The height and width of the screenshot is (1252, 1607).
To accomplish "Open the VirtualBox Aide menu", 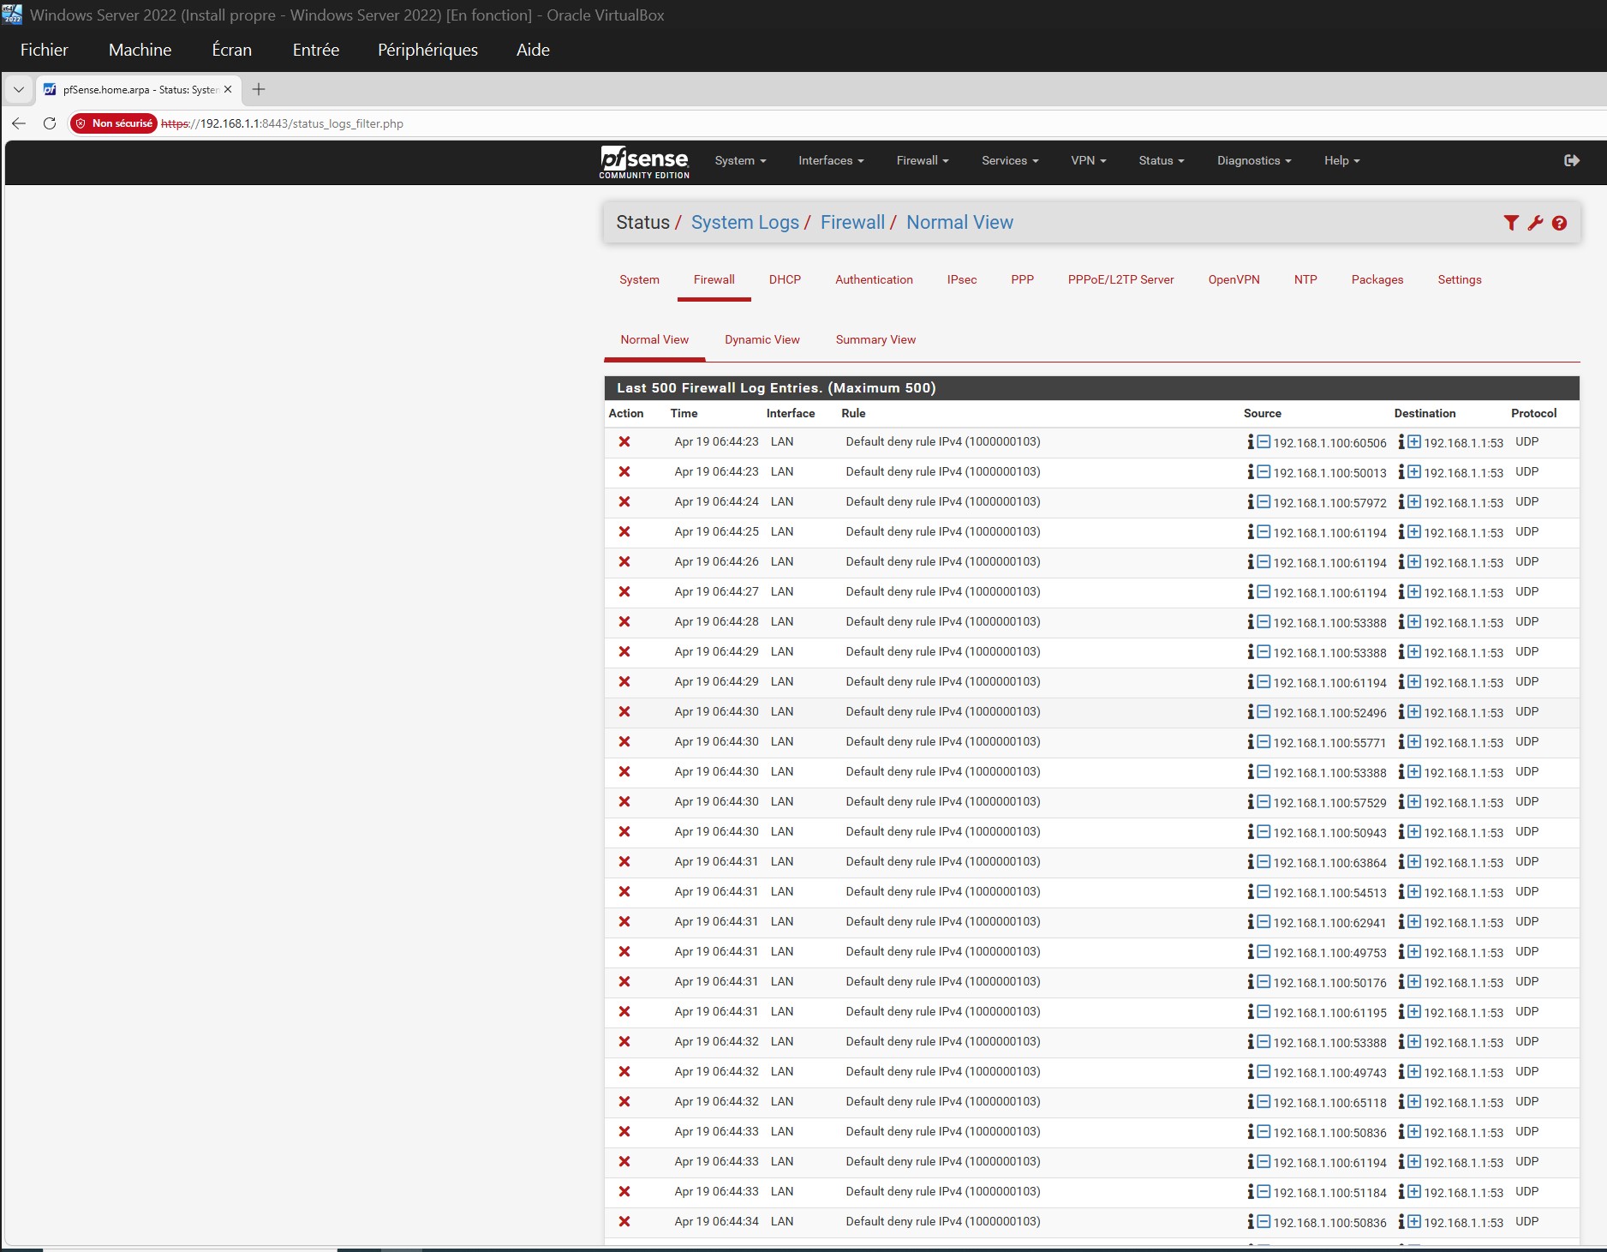I will coord(533,50).
